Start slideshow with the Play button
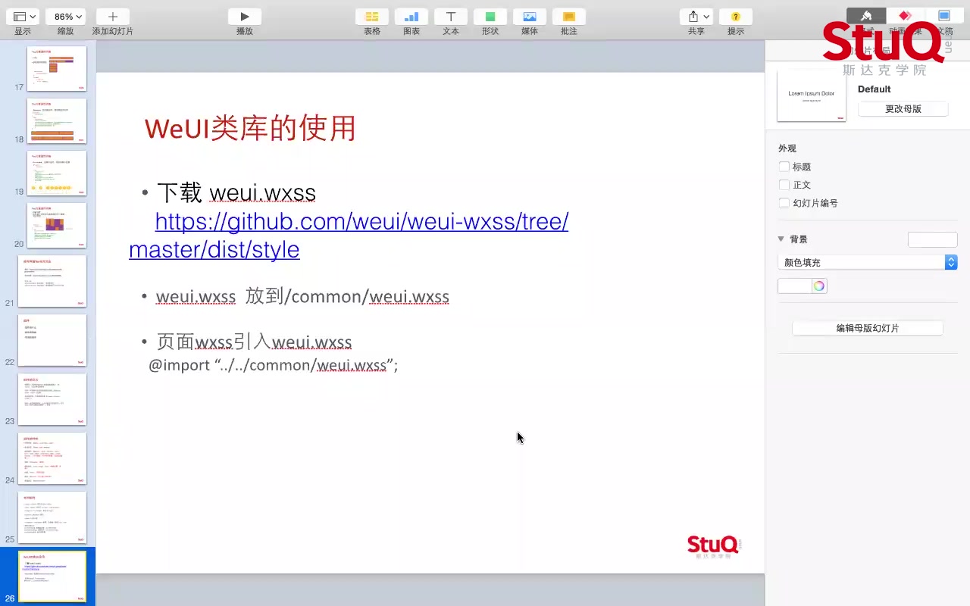Screen dimensions: 970x606 pyautogui.click(x=245, y=17)
